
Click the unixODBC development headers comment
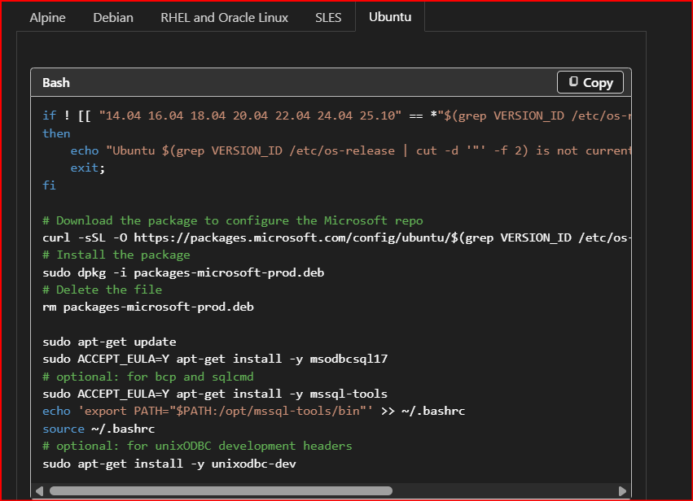coord(197,447)
